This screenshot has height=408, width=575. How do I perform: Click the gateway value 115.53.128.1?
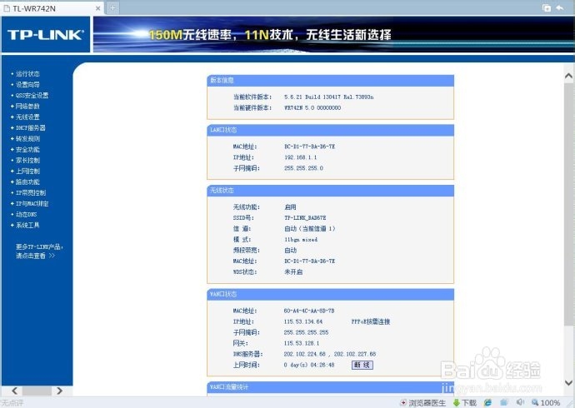[302, 343]
